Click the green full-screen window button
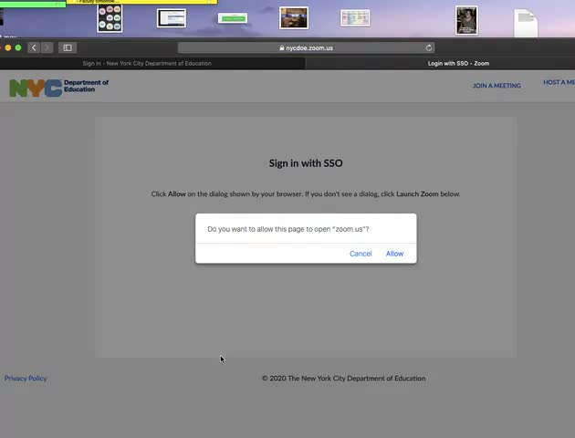575x438 pixels. tap(18, 47)
